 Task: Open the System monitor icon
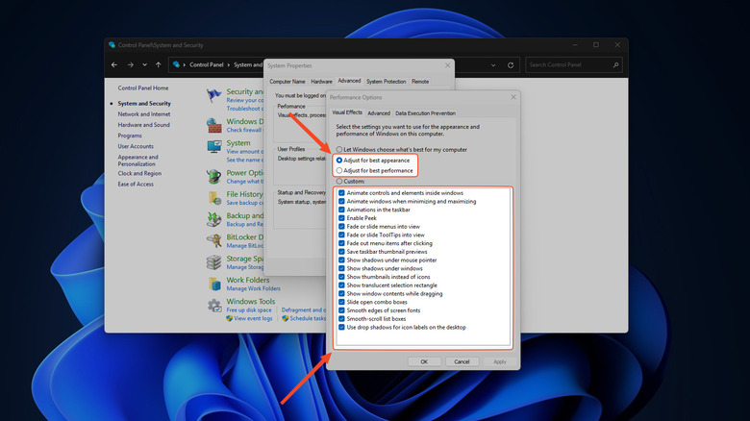tap(214, 147)
